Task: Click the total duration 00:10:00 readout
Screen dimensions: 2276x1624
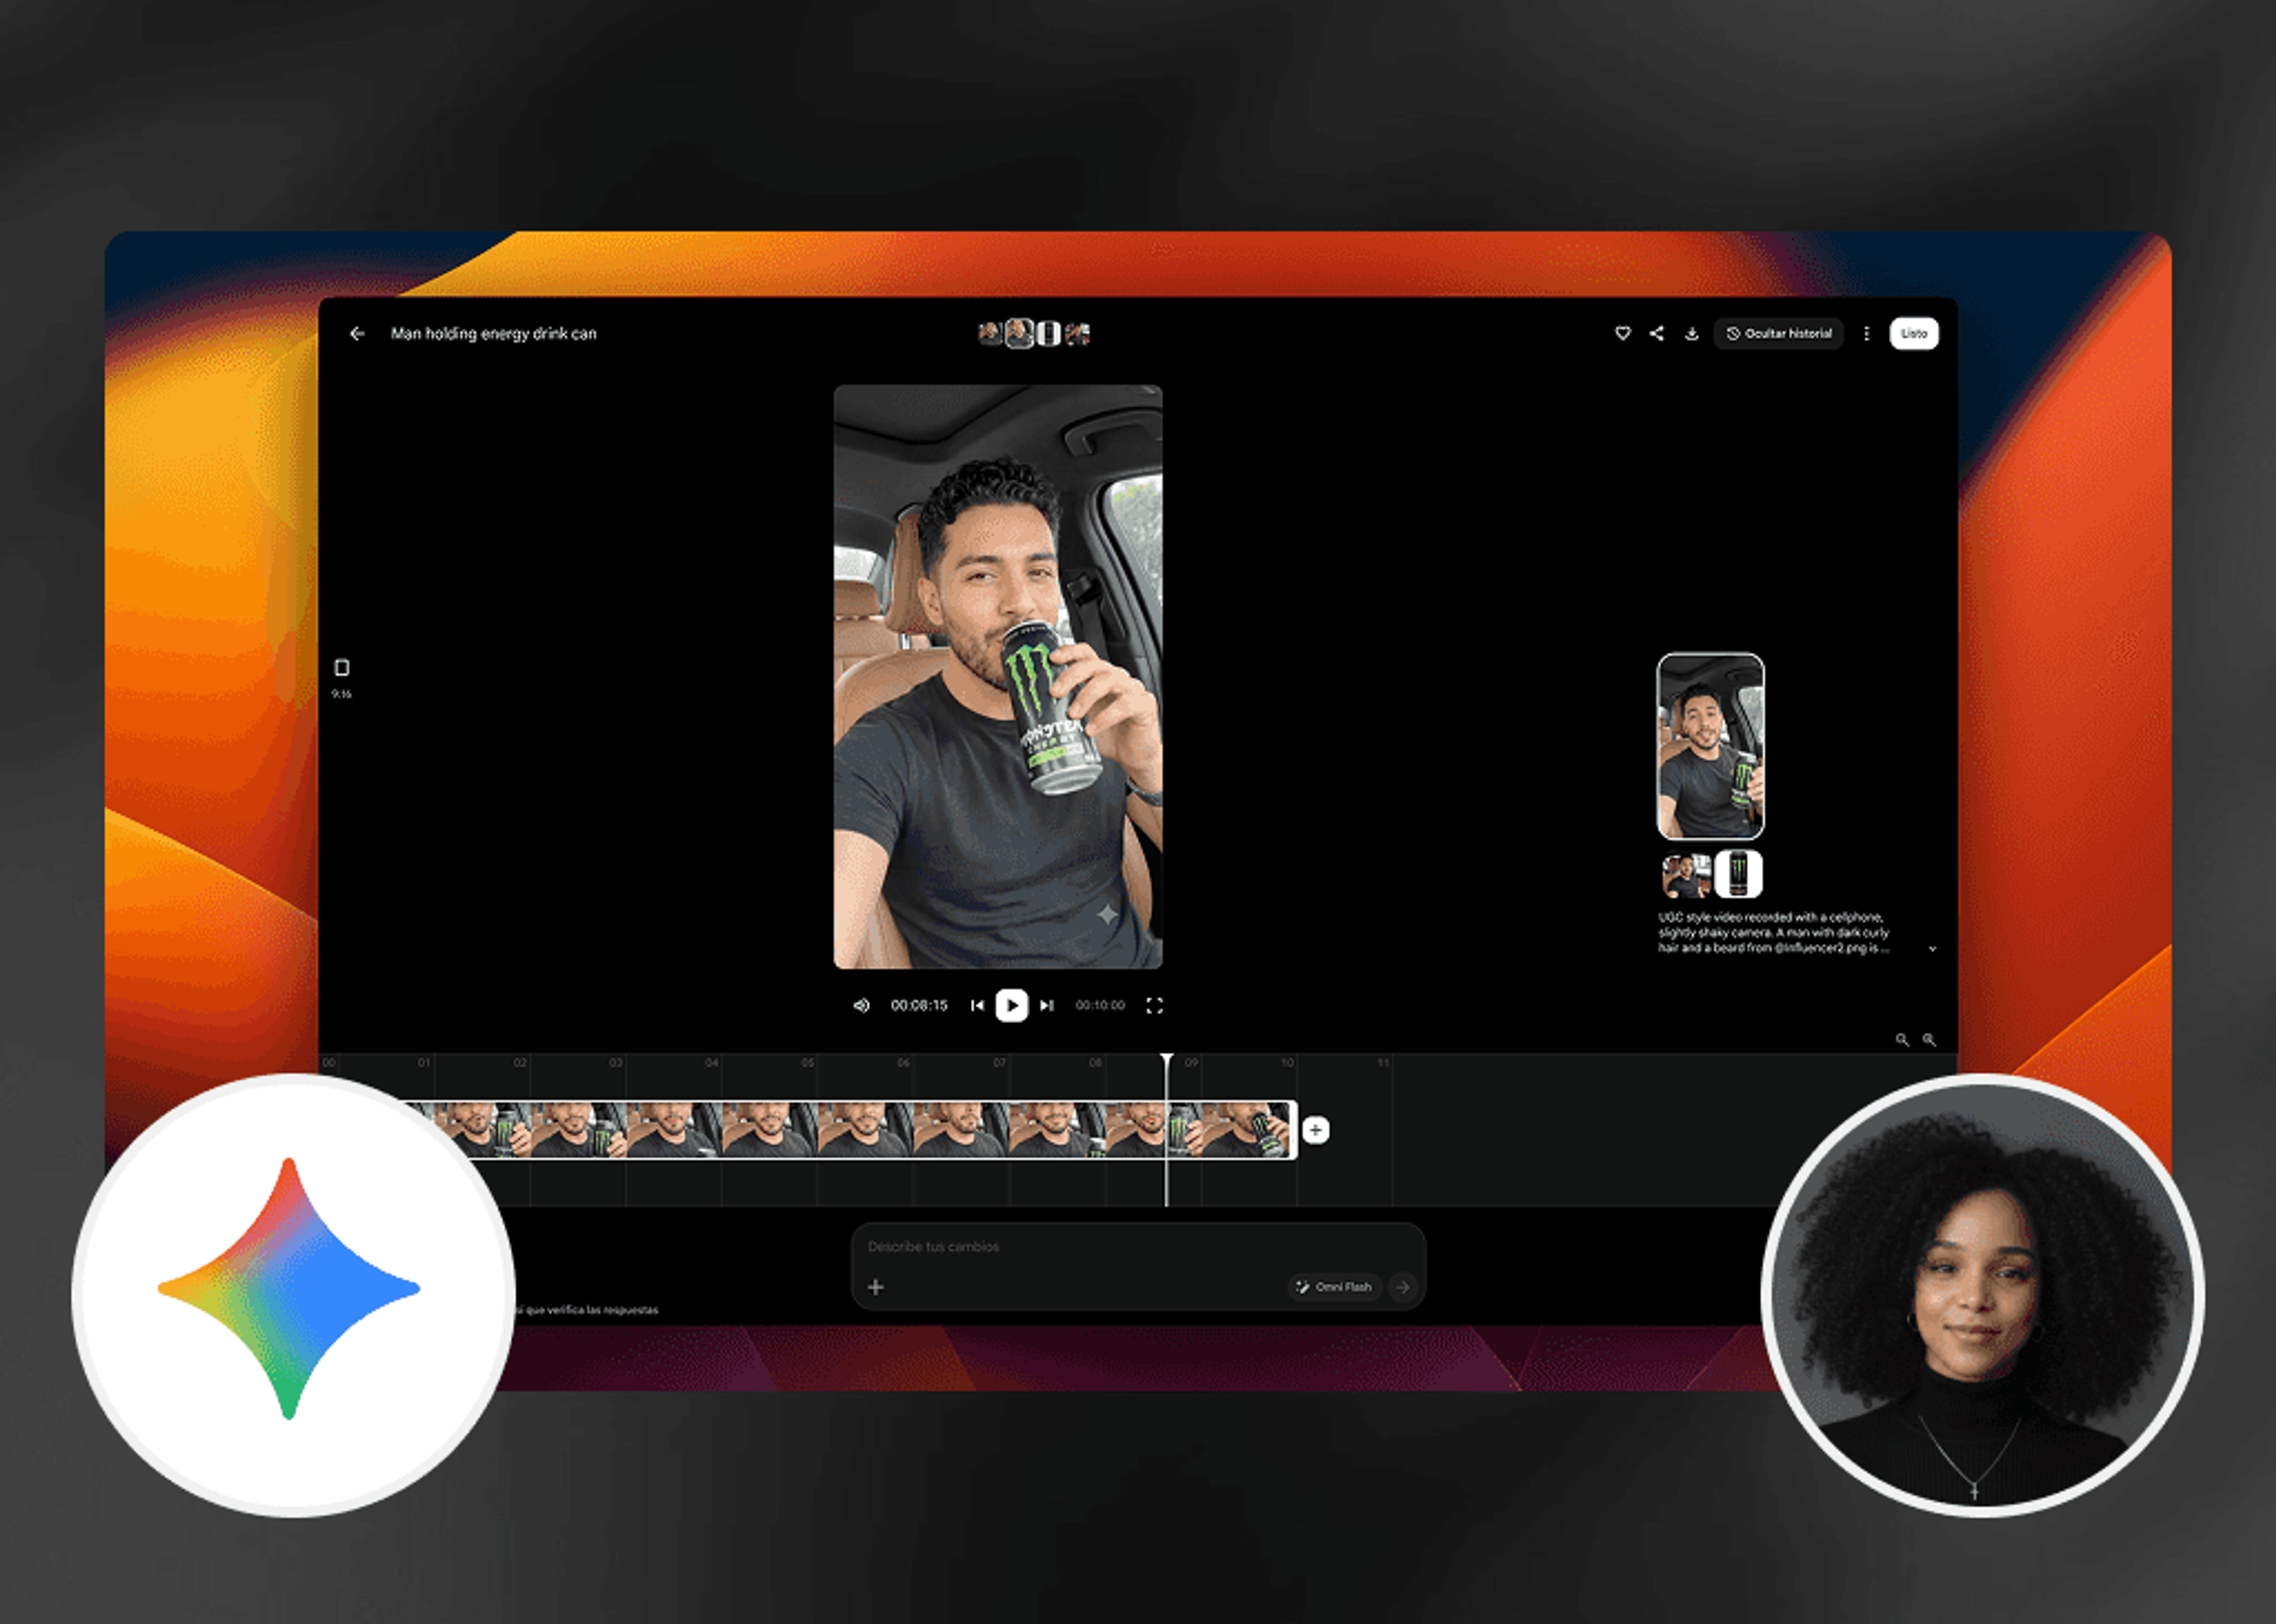Action: pyautogui.click(x=1099, y=1005)
